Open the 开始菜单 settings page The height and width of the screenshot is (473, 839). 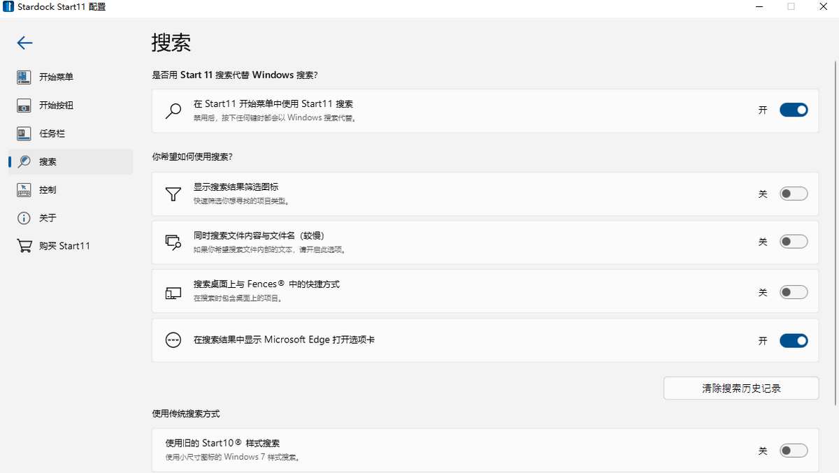coord(71,77)
